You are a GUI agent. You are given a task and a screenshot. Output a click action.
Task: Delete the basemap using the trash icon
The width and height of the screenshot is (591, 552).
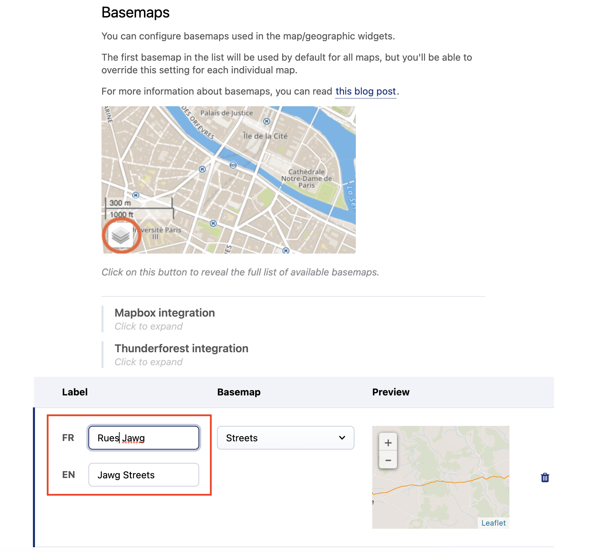tap(545, 477)
